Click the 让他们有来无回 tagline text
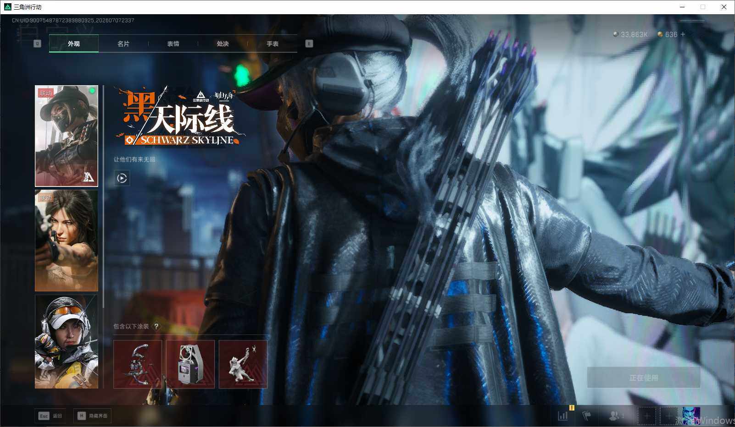Screen dimensions: 735x427 click(x=134, y=159)
